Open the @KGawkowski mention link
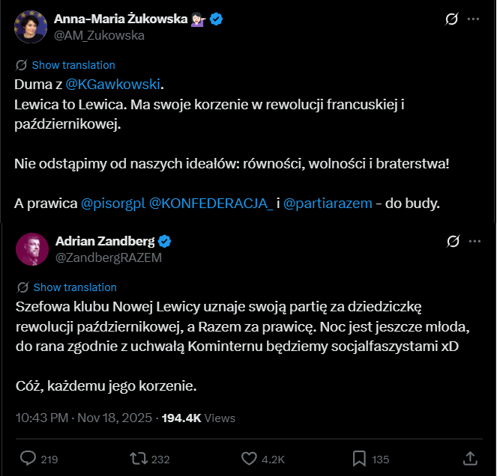Image resolution: width=497 pixels, height=476 pixels. click(x=114, y=83)
